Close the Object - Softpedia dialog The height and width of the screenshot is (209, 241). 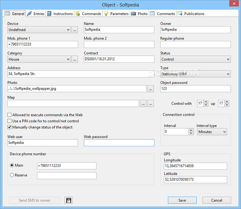point(234,3)
